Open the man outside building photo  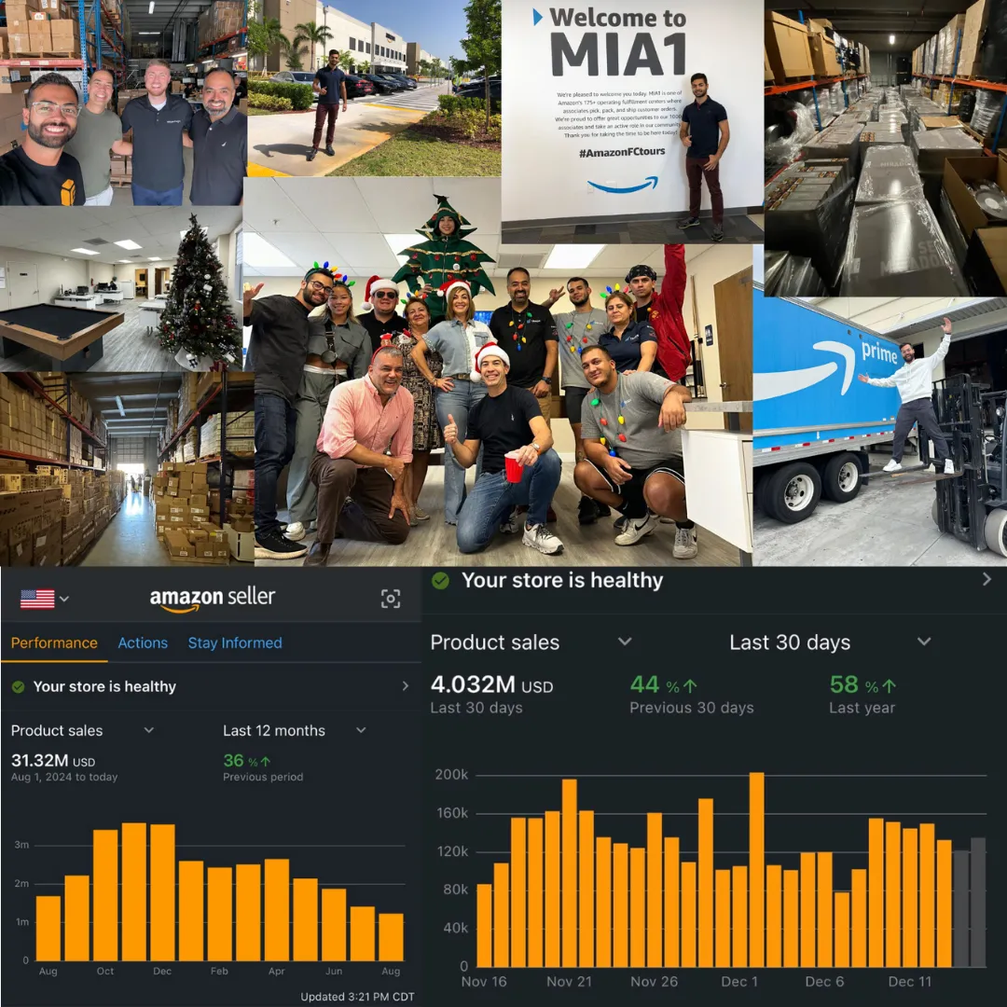[x=375, y=88]
